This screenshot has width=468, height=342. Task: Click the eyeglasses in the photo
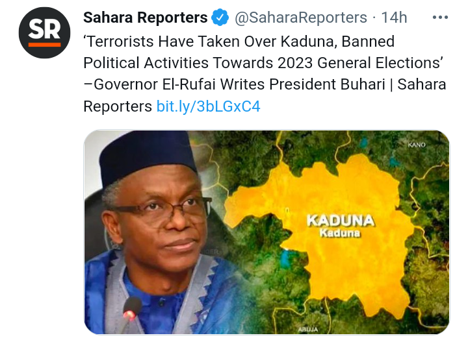click(x=161, y=209)
